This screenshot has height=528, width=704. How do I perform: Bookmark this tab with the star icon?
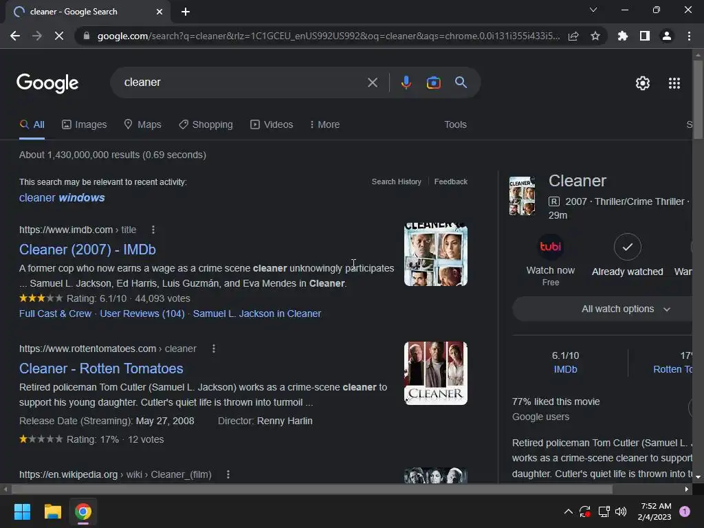[595, 36]
